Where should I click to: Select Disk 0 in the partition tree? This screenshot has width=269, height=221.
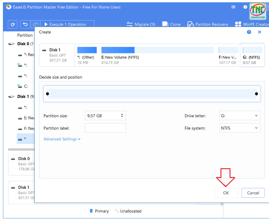(21, 44)
